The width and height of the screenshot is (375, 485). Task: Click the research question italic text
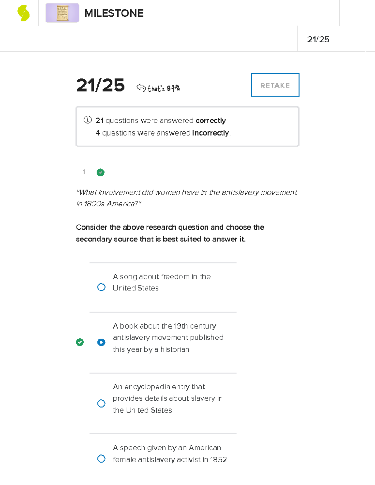click(187, 198)
